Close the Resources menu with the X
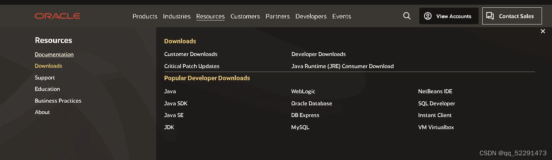Screen dimensions: 552x160 pos(543,31)
